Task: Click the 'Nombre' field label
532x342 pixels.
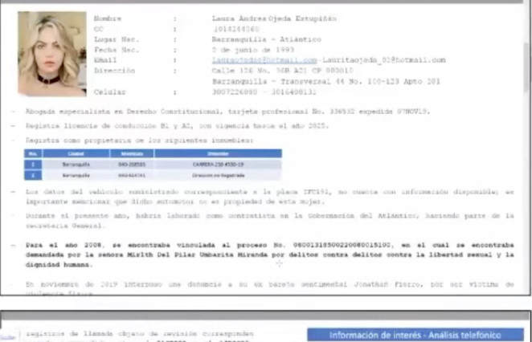Action: [x=108, y=18]
